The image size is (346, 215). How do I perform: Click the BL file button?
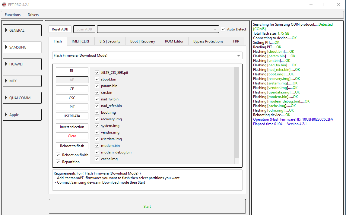(x=72, y=71)
